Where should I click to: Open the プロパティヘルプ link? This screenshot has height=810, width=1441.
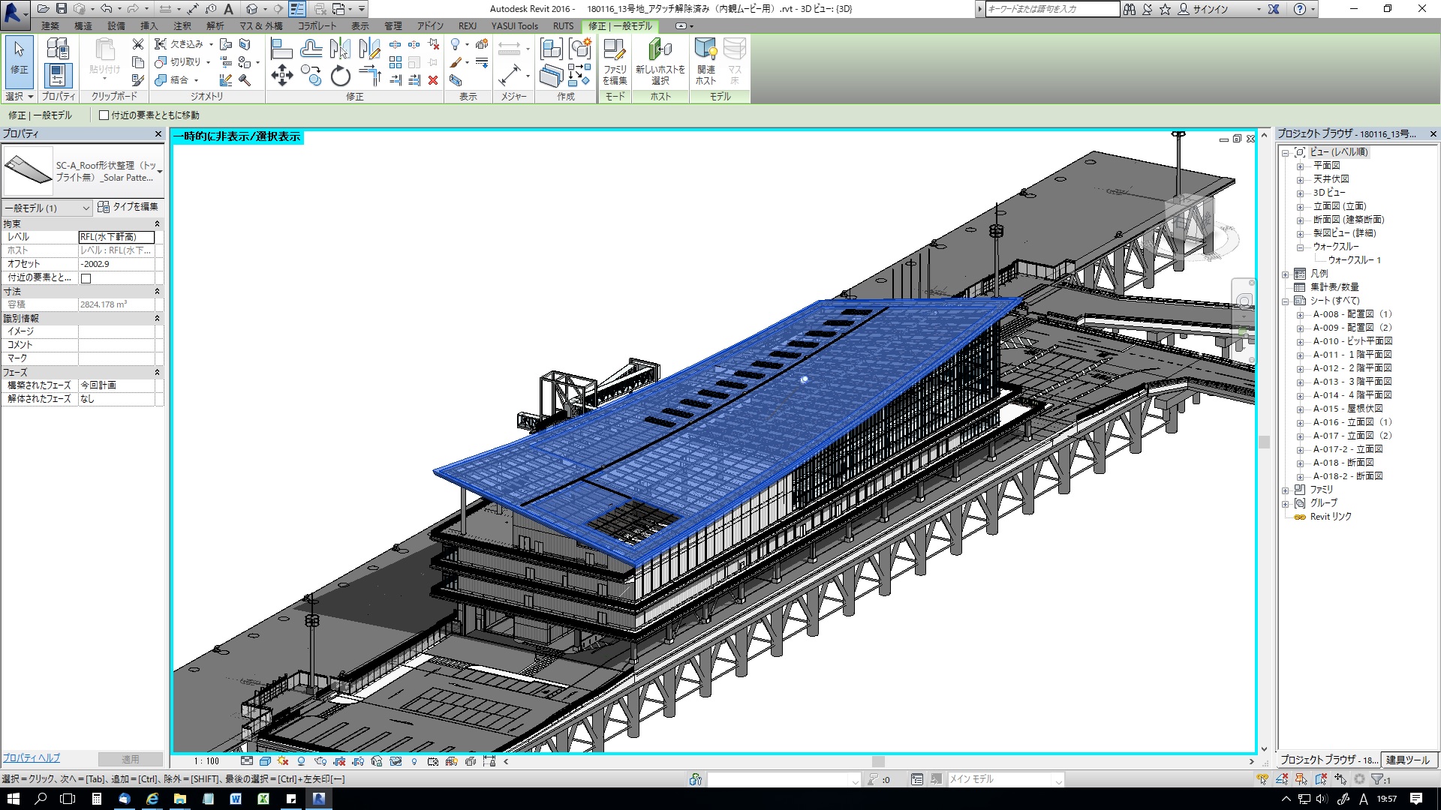pyautogui.click(x=32, y=758)
